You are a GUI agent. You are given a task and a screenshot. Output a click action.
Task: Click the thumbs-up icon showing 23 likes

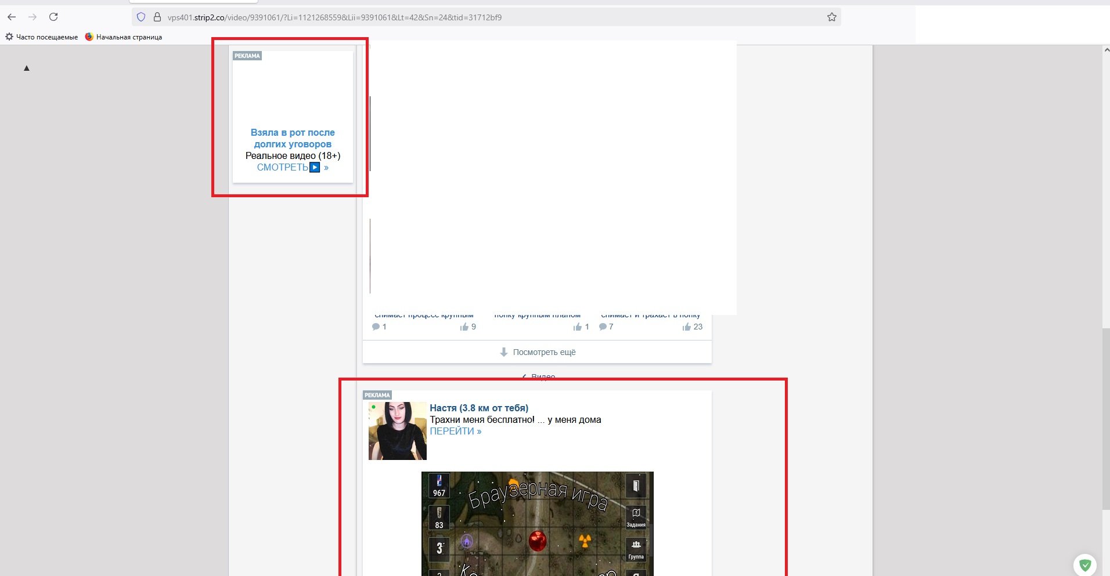(687, 327)
